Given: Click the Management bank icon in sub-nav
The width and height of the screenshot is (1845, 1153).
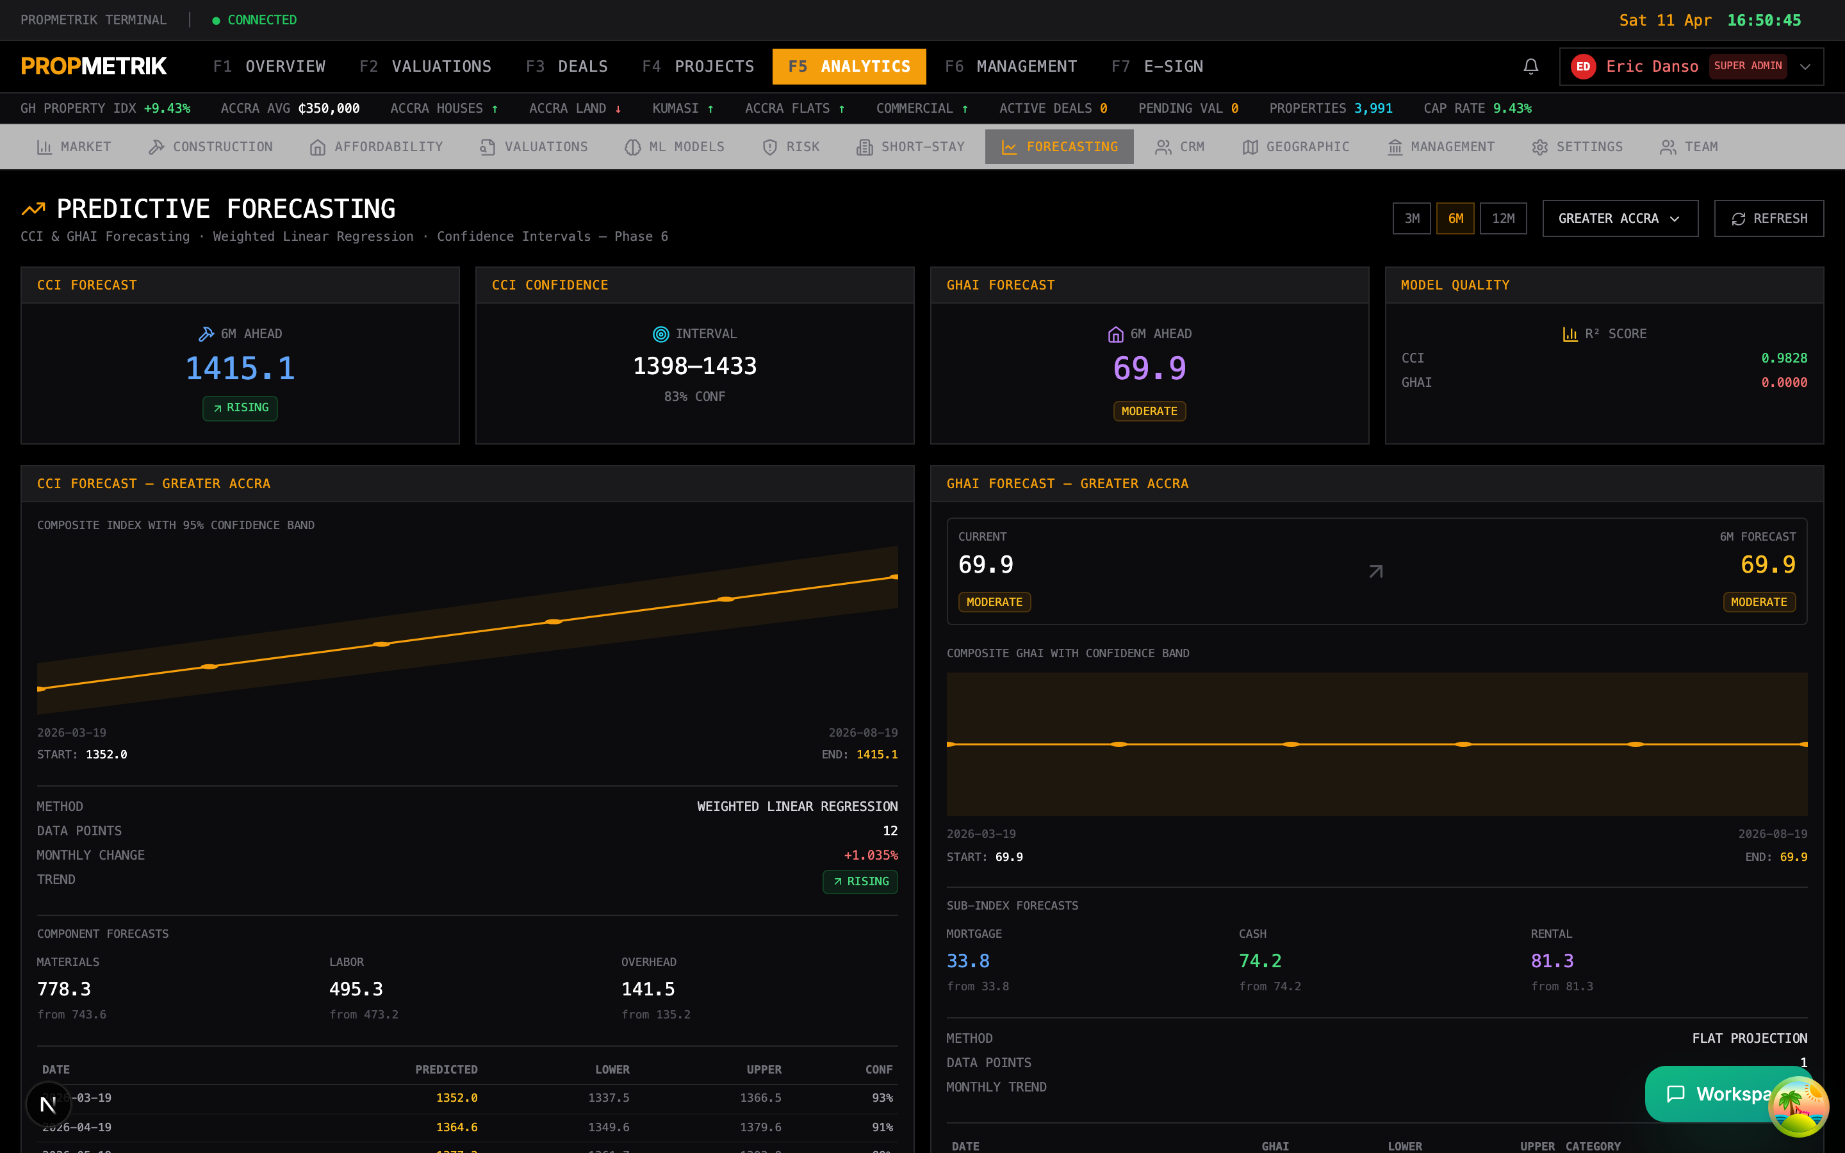Looking at the screenshot, I should pyautogui.click(x=1395, y=147).
